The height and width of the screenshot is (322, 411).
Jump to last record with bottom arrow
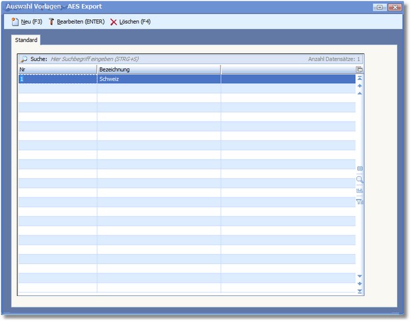click(360, 291)
